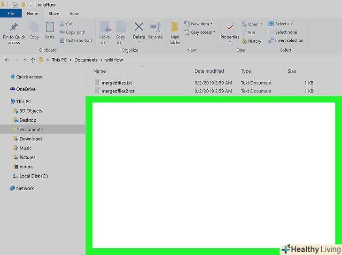Open the recent locations dropdown chevron
The width and height of the screenshot is (342, 255).
click(x=25, y=60)
